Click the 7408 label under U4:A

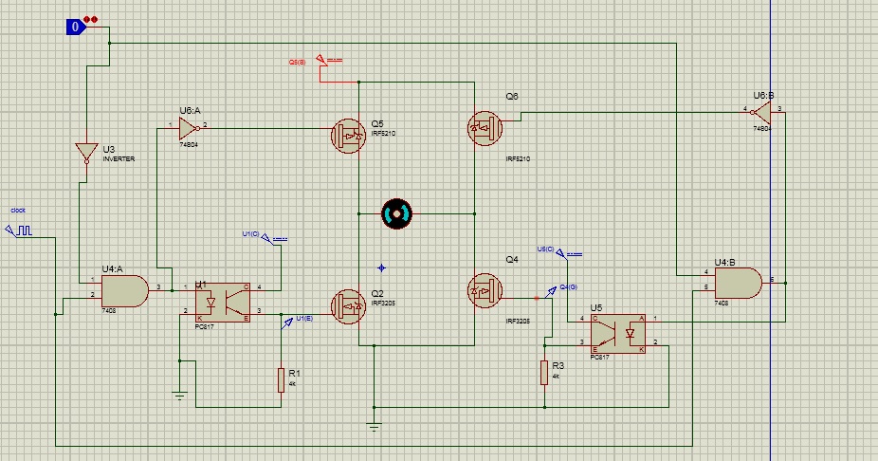(109, 310)
